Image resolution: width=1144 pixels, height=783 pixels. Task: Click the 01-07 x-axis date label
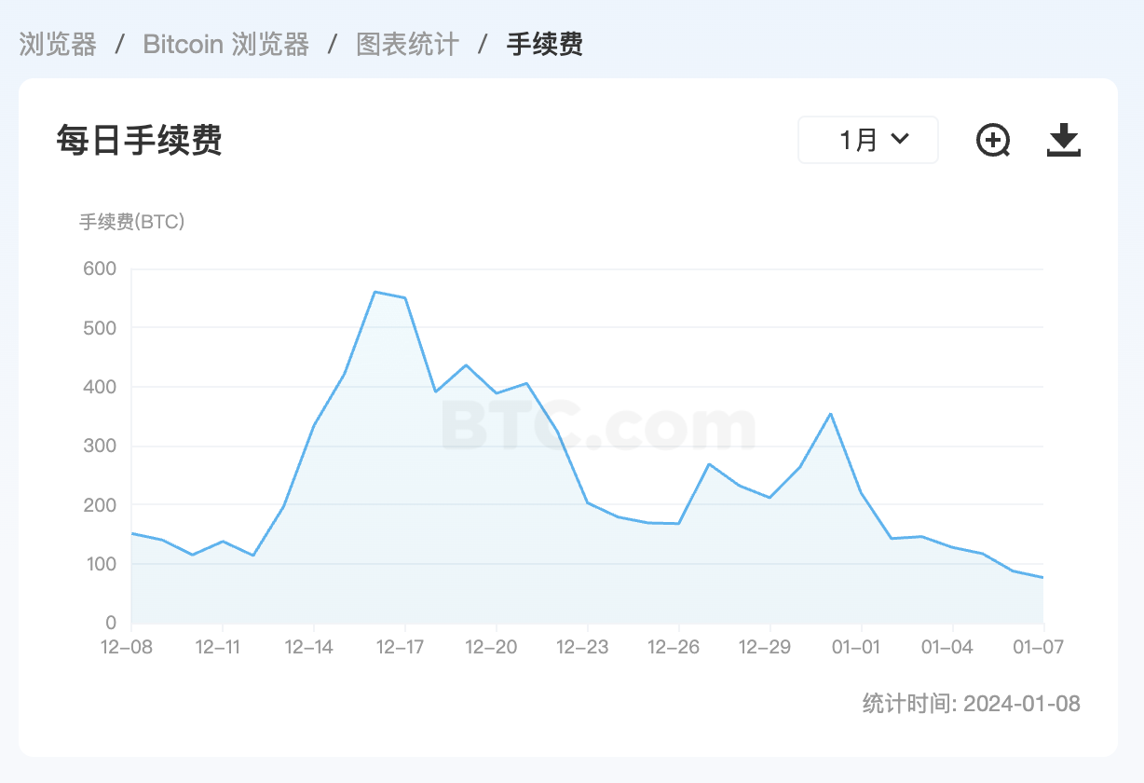pyautogui.click(x=1040, y=647)
